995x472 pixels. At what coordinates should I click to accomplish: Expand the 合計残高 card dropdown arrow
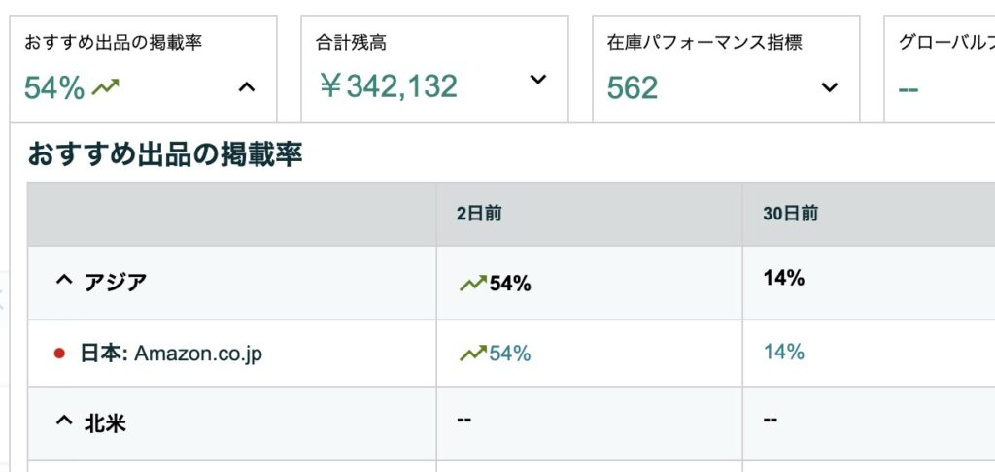538,80
